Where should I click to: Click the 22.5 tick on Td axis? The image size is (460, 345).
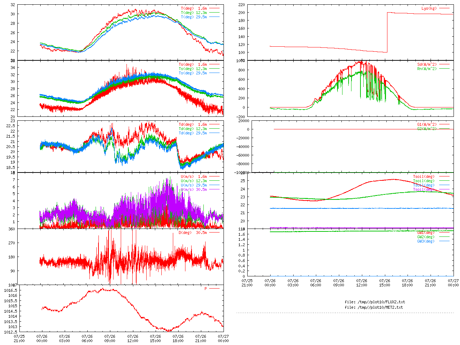pos(11,126)
